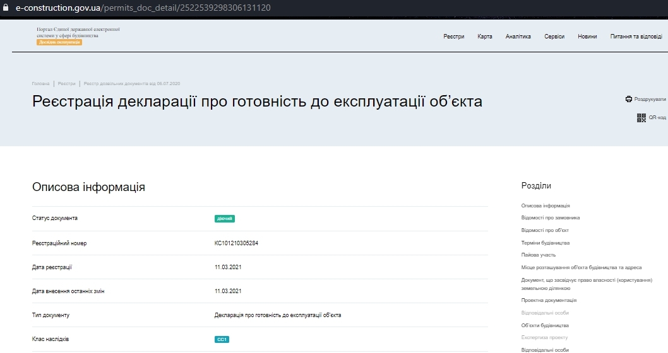Jump to Проектна документація section
The image size is (668, 353).
[549, 300]
